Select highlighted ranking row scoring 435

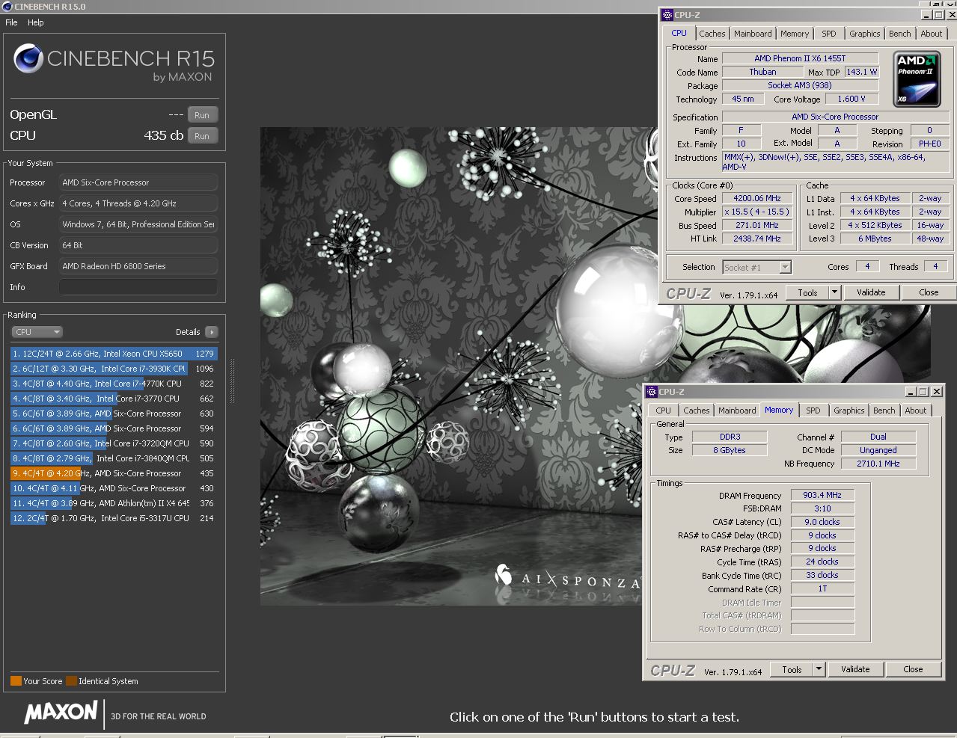[113, 473]
